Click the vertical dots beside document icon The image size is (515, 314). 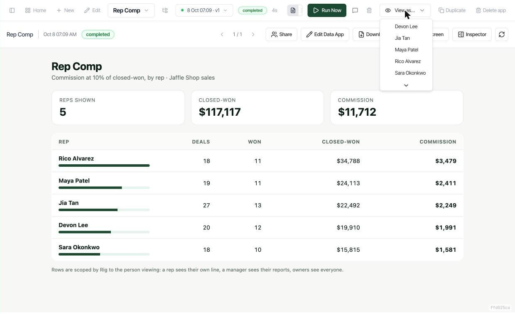pyautogui.click(x=302, y=10)
